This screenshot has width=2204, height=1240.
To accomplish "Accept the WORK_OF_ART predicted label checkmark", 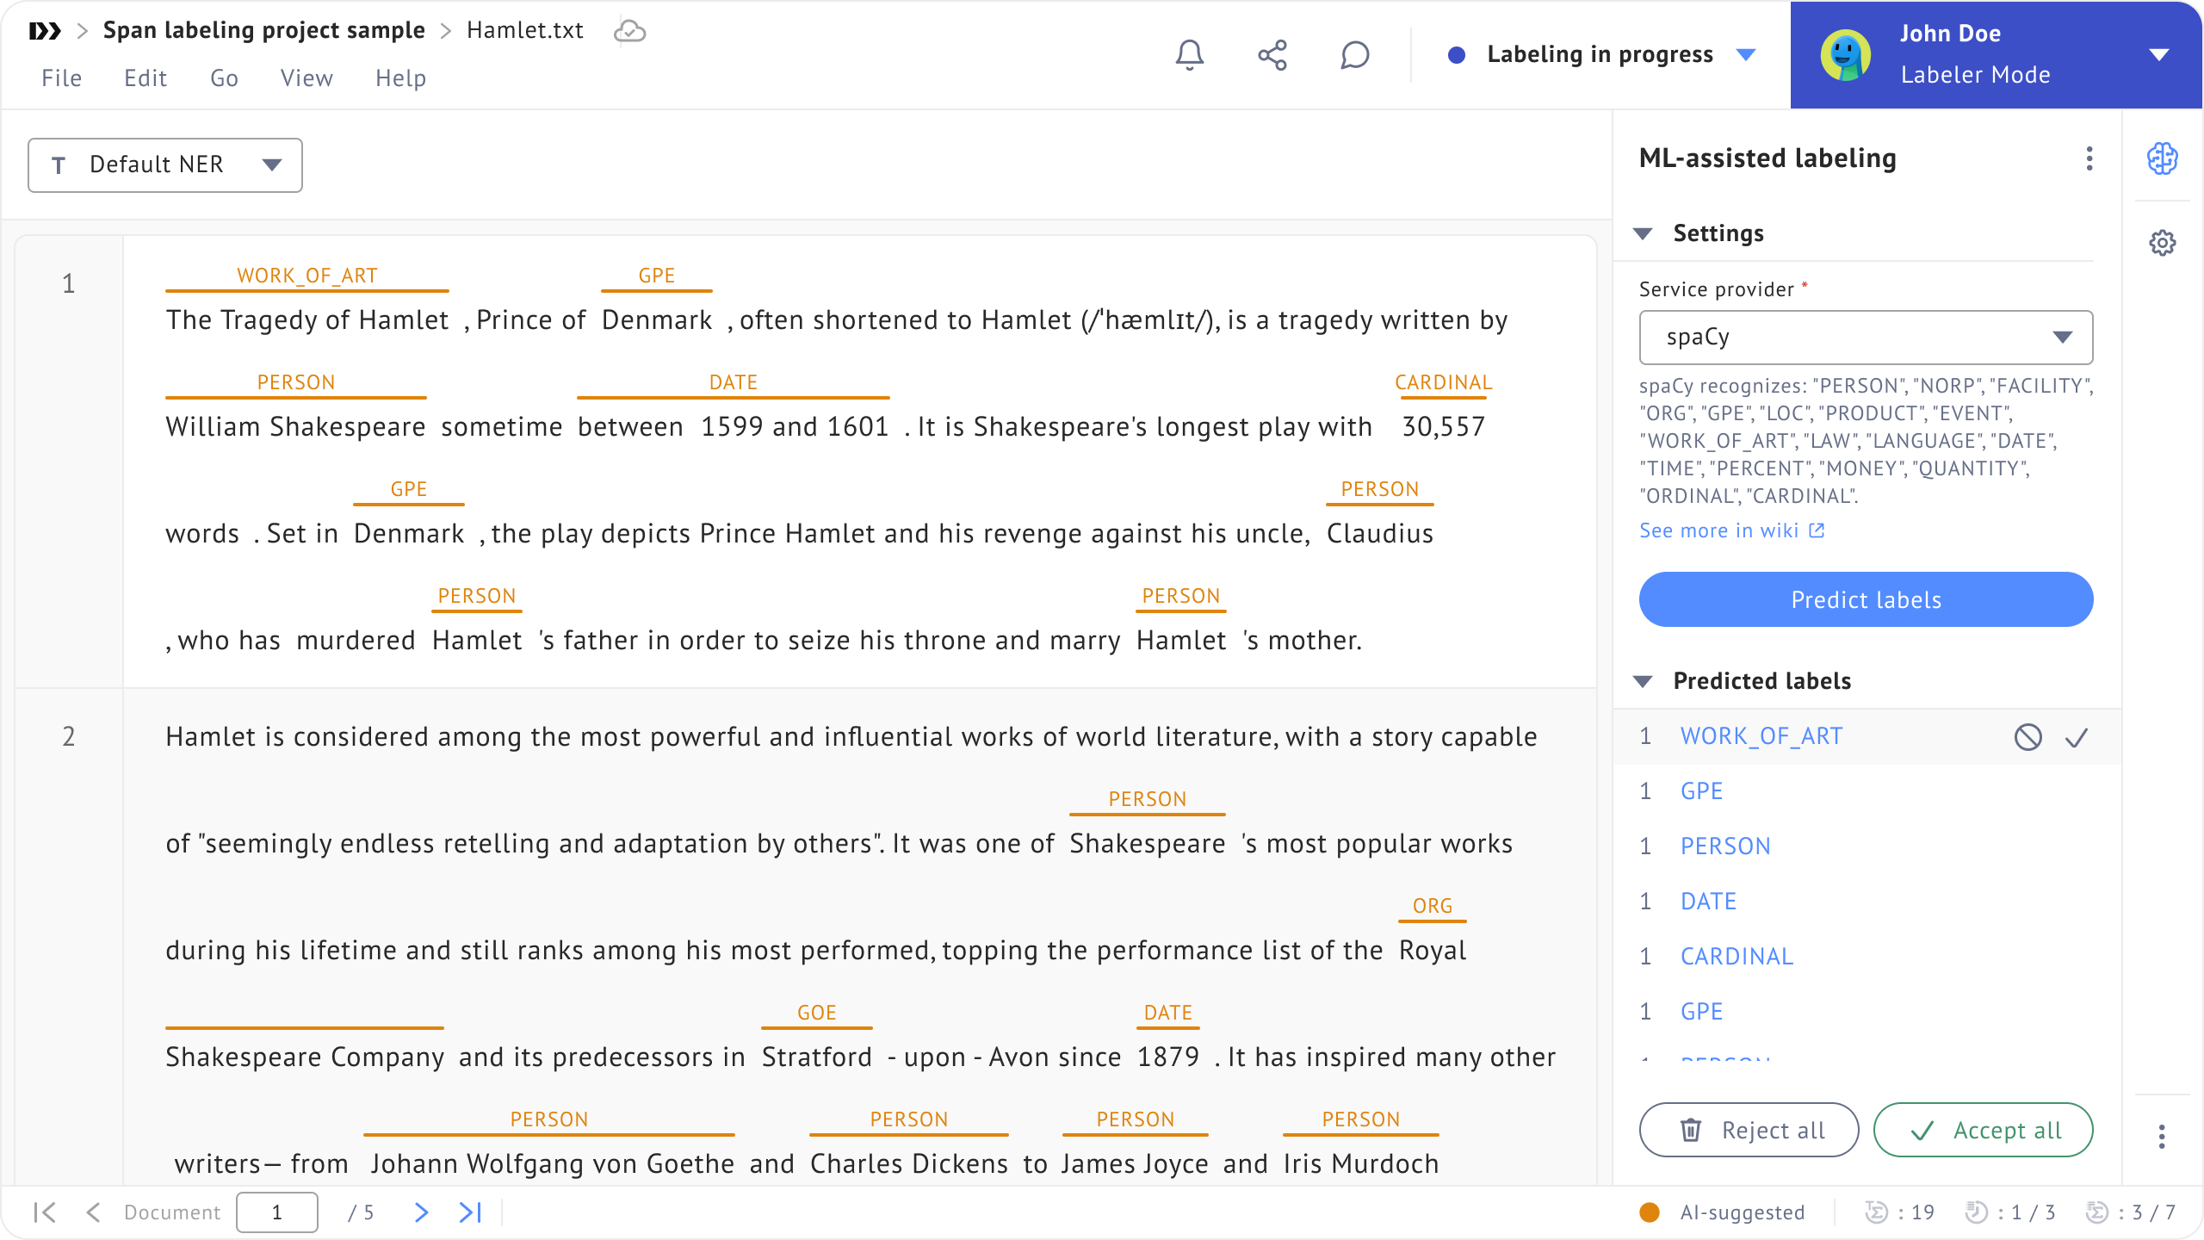I will [2077, 737].
